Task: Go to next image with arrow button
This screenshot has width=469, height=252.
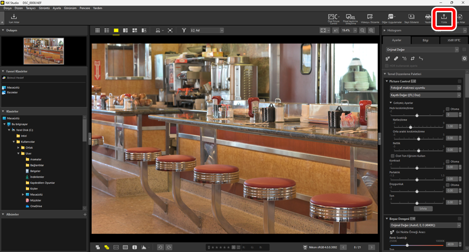Action: click(x=371, y=247)
